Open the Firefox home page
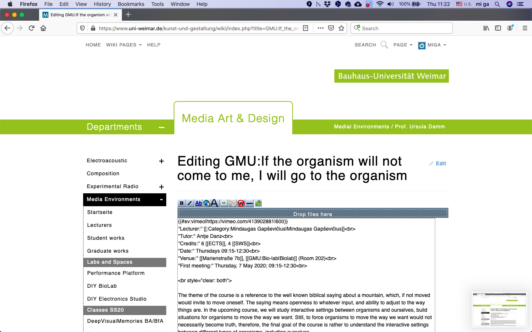This screenshot has height=332, width=532. click(43, 28)
